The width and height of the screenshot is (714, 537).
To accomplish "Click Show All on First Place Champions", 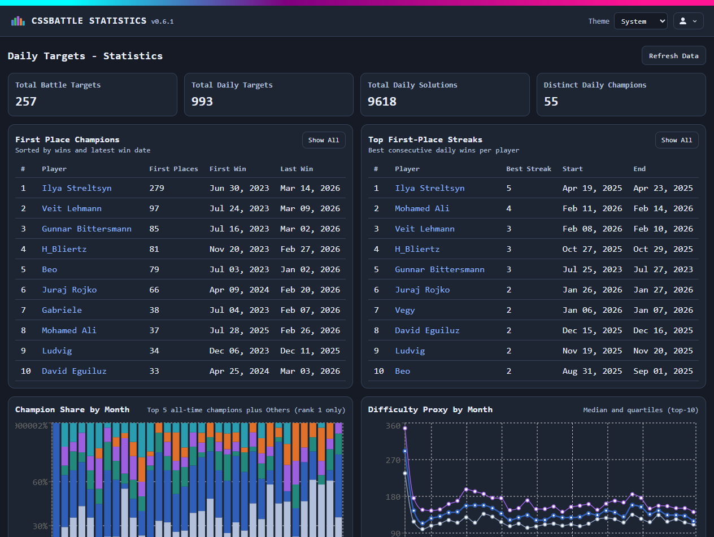I will pyautogui.click(x=324, y=140).
